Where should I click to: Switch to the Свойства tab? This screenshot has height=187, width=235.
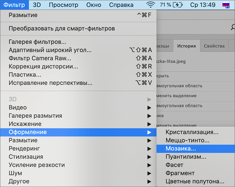(x=214, y=46)
